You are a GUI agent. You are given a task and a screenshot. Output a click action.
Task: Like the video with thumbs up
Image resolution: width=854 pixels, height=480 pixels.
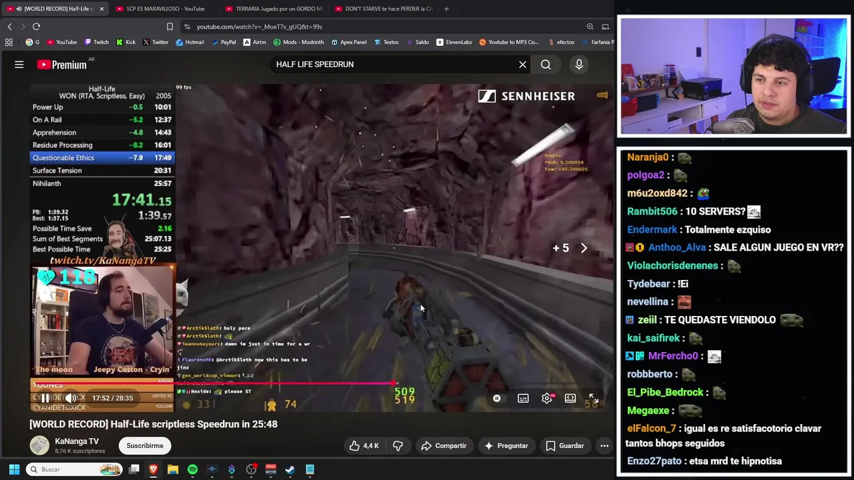click(364, 446)
